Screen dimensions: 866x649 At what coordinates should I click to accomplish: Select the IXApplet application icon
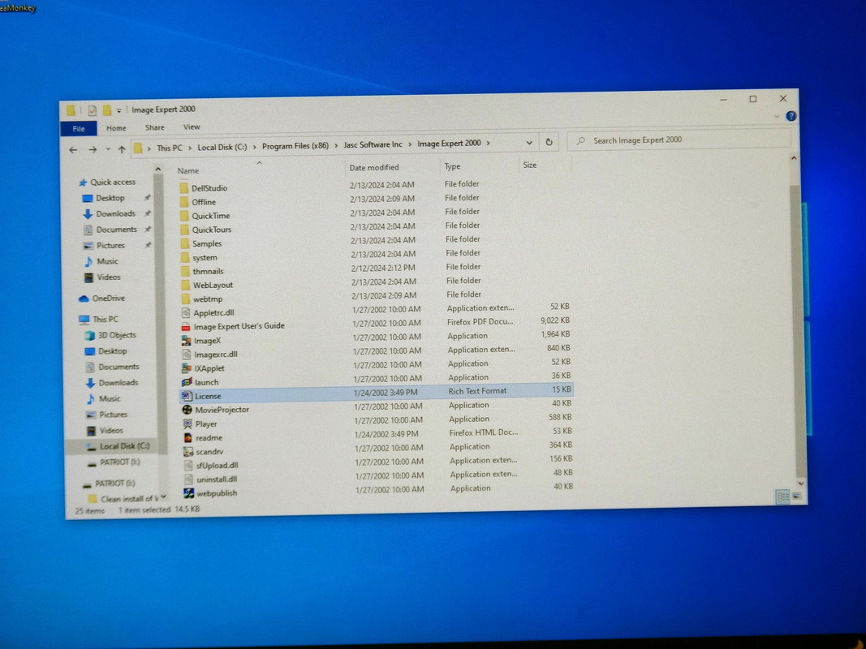tap(187, 368)
